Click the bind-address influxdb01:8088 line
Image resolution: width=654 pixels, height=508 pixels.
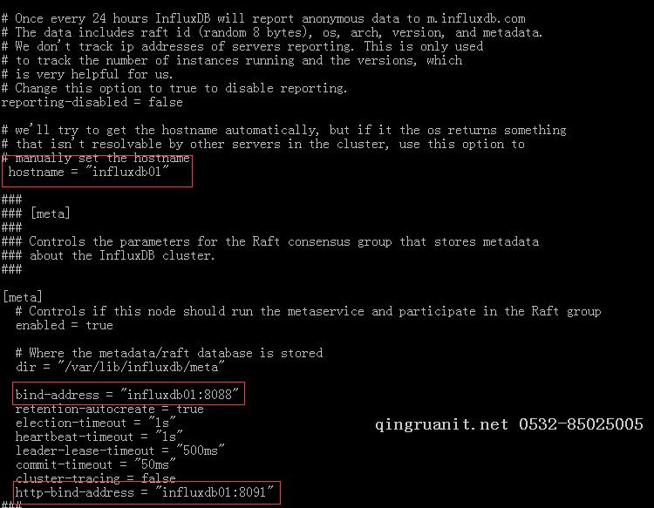[x=126, y=394]
